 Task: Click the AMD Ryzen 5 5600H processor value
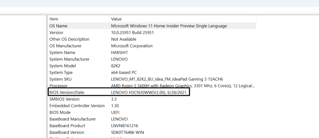[x=183, y=86]
